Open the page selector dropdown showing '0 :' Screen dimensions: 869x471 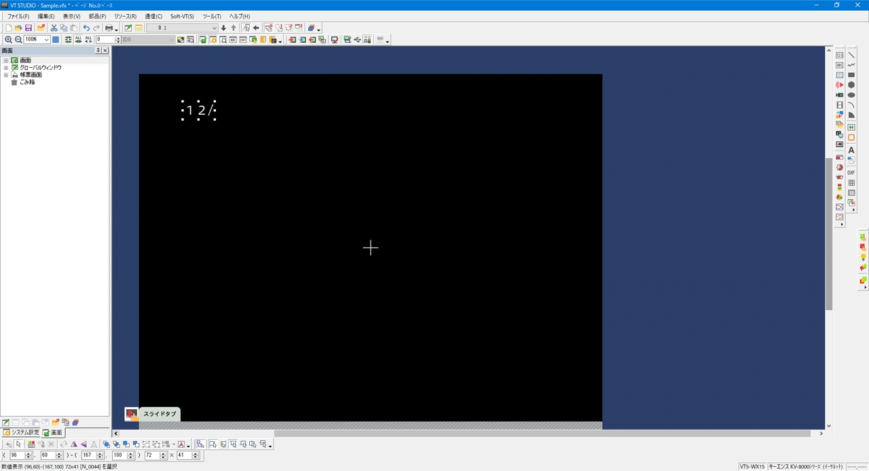tap(215, 28)
